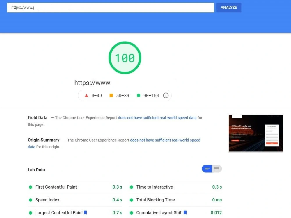The height and width of the screenshot is (218, 291).
Task: Click the 0.4 s Speed Index value
Action: 117,200
